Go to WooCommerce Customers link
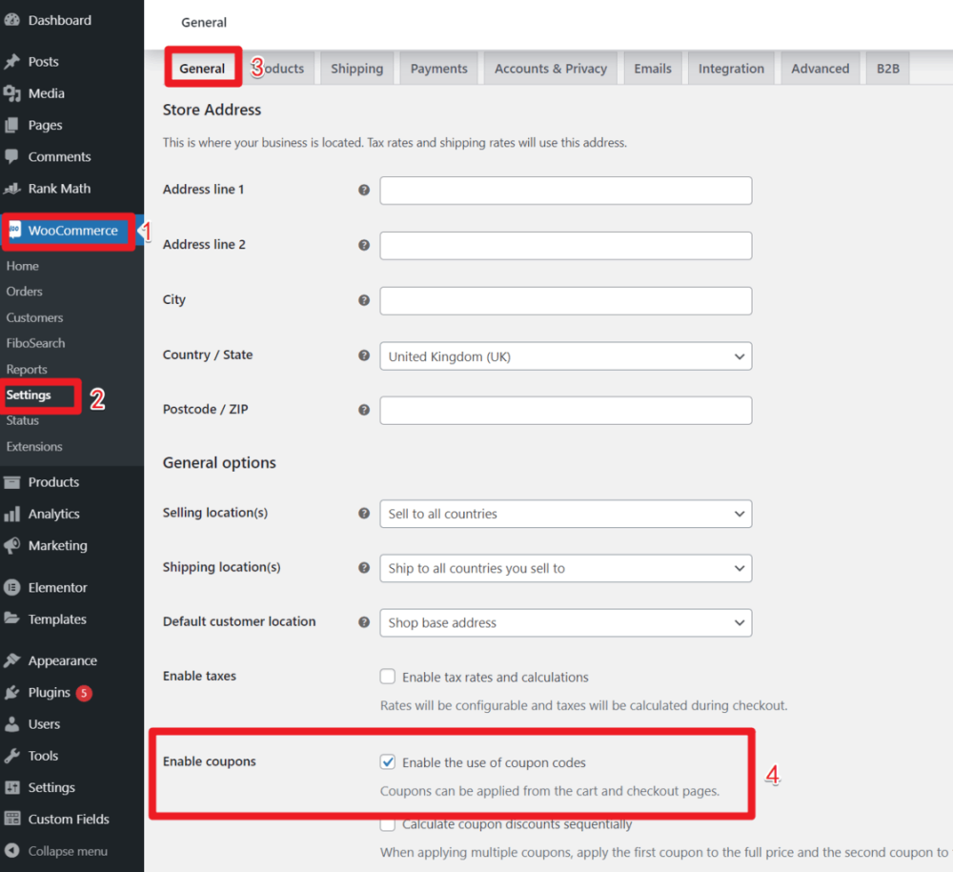This screenshot has height=872, width=953. [x=34, y=317]
